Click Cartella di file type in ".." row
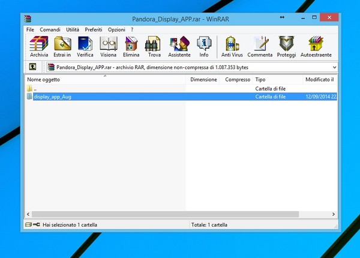The image size is (360, 258). (270, 89)
